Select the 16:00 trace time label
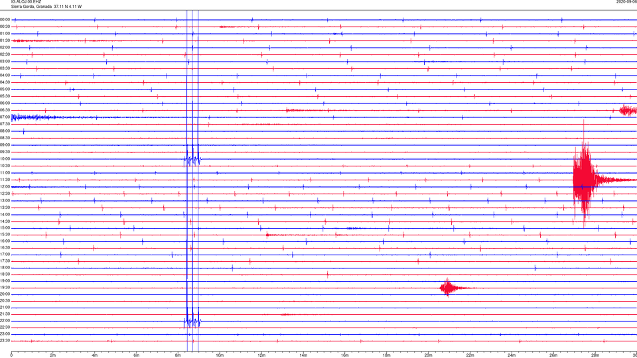Image resolution: width=637 pixels, height=358 pixels. pyautogui.click(x=5, y=241)
